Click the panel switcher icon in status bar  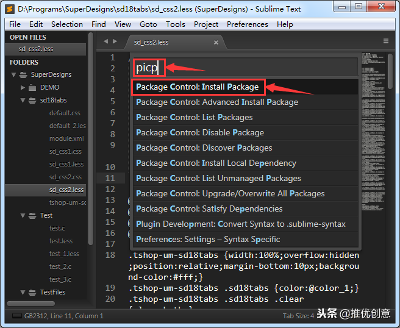click(17, 316)
